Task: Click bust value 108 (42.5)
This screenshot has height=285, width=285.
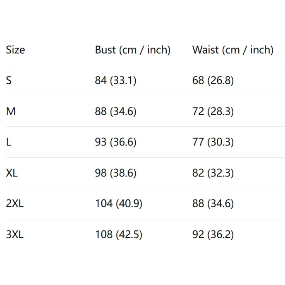Action: [x=118, y=235]
